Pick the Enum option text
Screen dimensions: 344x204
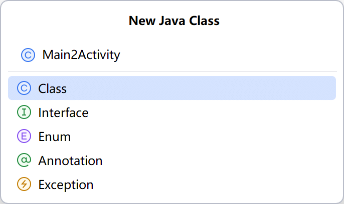[x=54, y=136]
